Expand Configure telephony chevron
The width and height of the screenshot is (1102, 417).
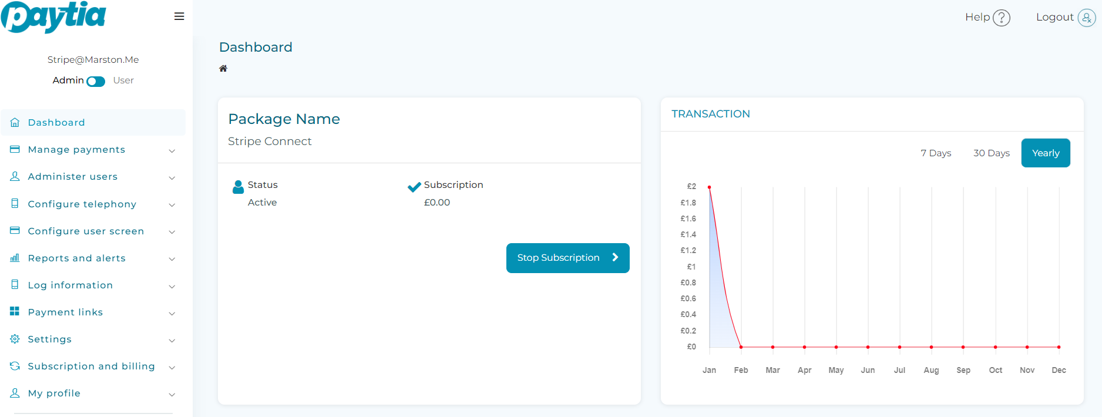(172, 205)
